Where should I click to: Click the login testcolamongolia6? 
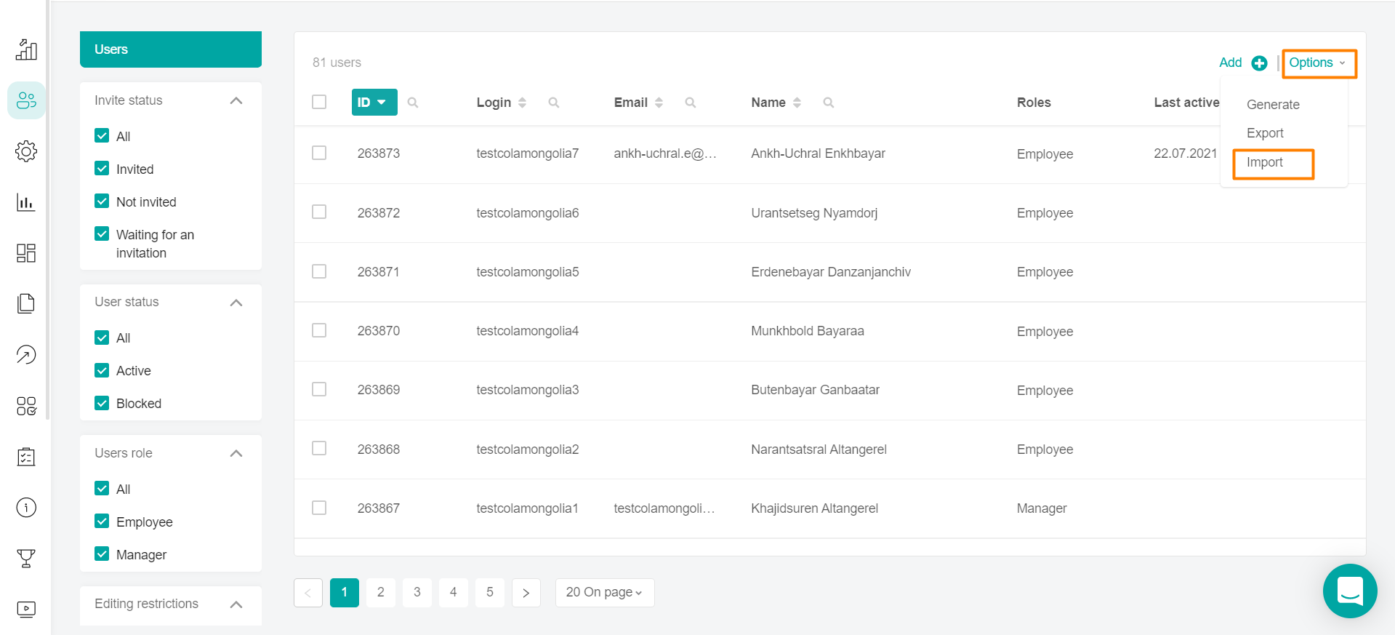[x=528, y=213]
